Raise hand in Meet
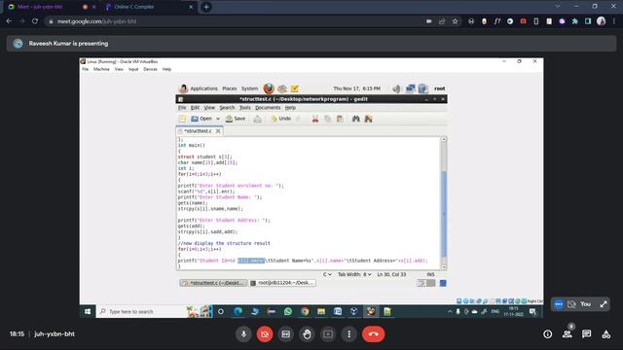The image size is (623, 350). click(307, 334)
